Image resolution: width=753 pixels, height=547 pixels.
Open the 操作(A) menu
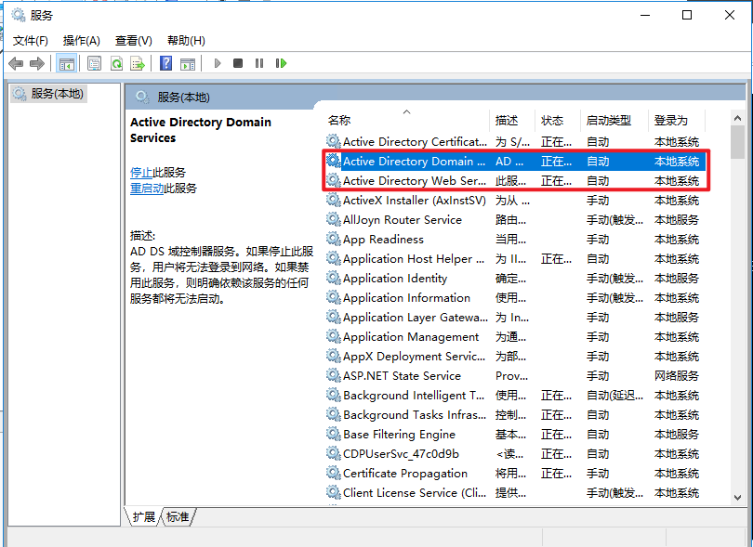(x=81, y=40)
